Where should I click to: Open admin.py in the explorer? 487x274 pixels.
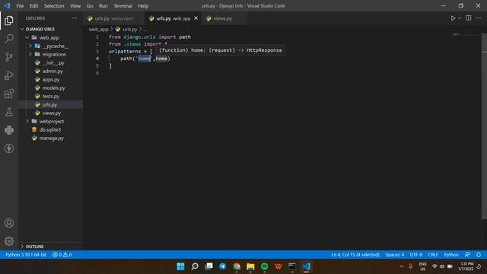click(x=53, y=71)
